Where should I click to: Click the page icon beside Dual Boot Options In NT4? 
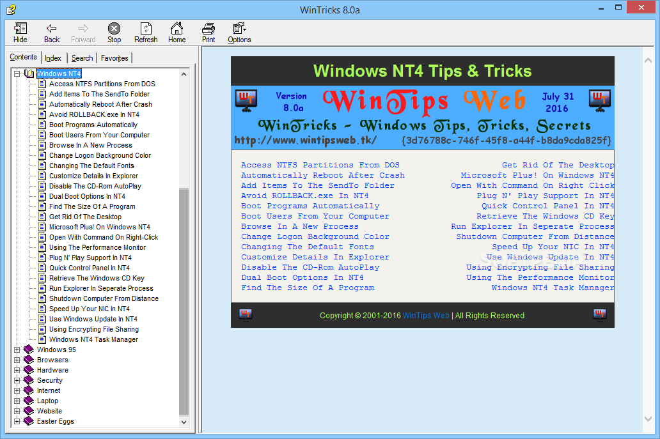[x=42, y=196]
